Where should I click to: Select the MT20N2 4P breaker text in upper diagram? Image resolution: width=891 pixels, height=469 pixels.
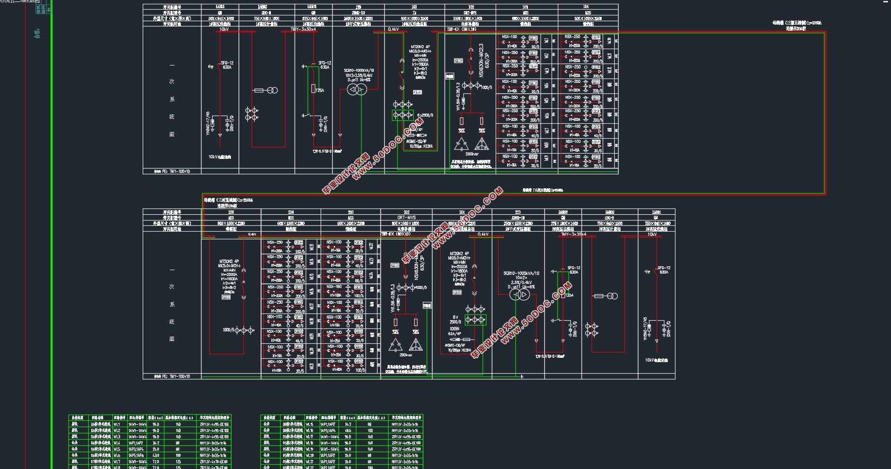pyautogui.click(x=419, y=47)
